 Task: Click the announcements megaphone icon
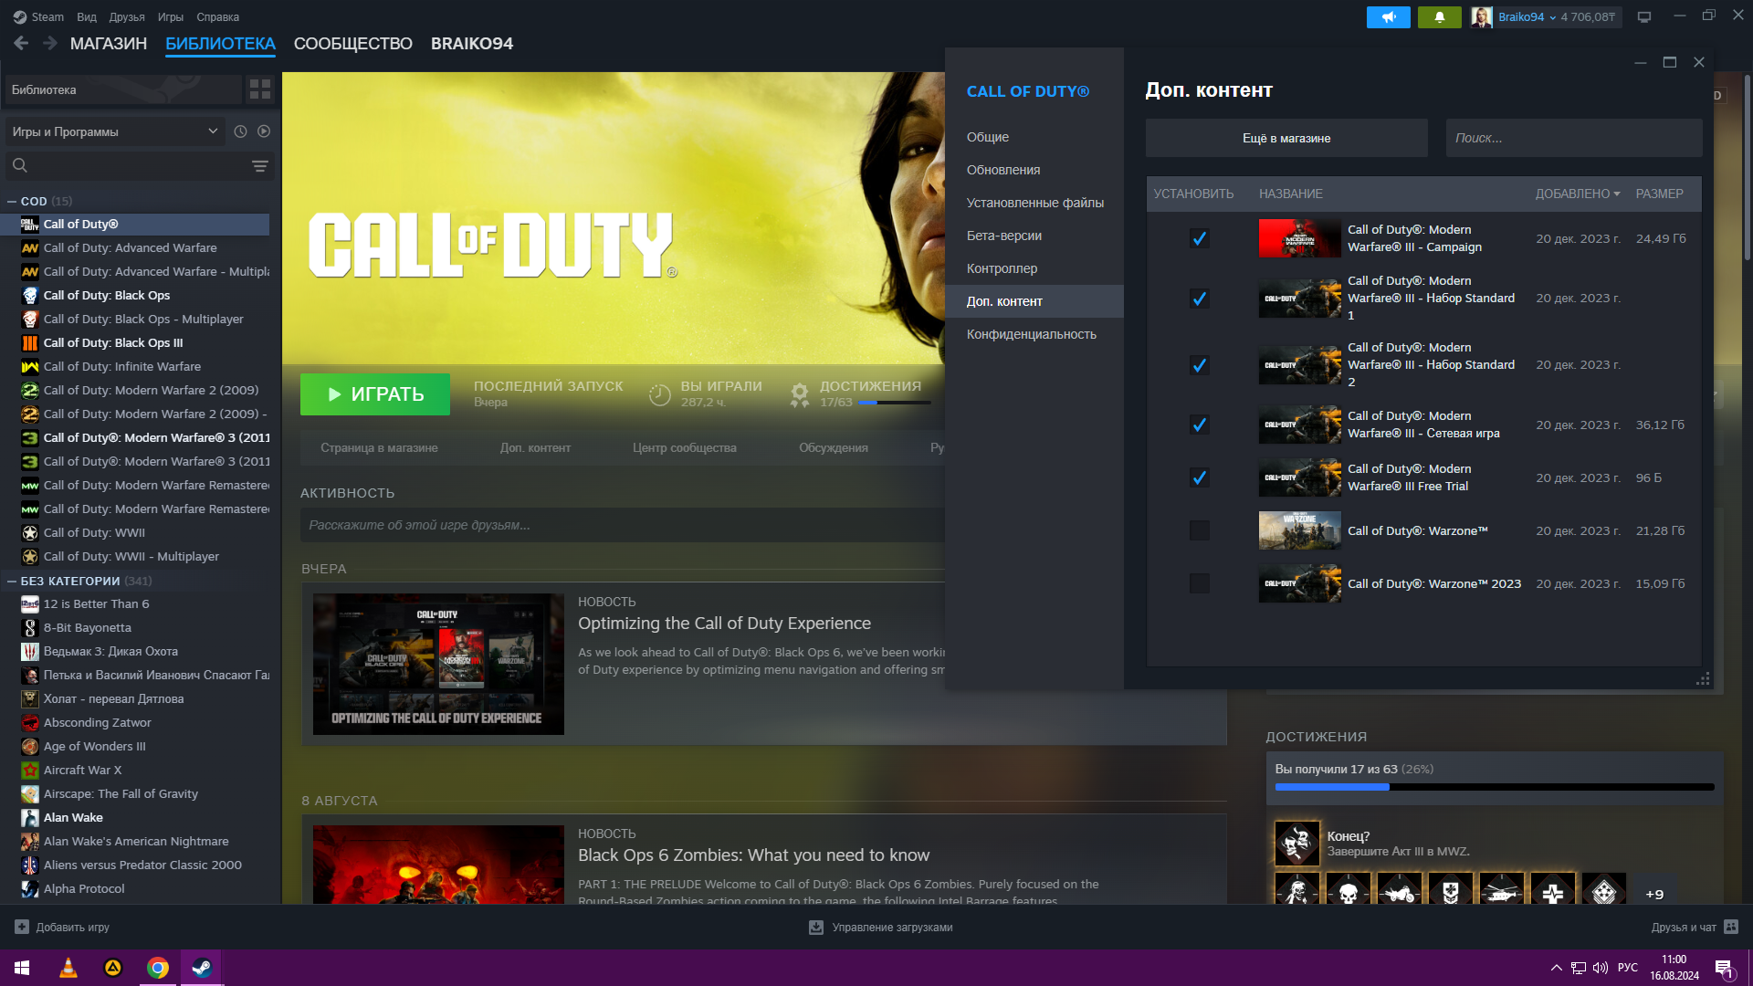1388,17
